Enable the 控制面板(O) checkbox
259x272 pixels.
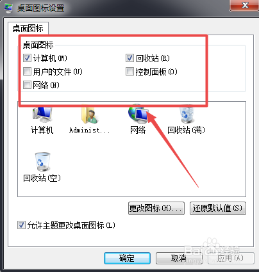point(129,72)
